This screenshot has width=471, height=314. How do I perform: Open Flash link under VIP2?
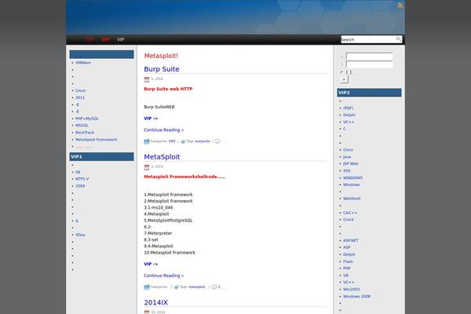coord(348,261)
